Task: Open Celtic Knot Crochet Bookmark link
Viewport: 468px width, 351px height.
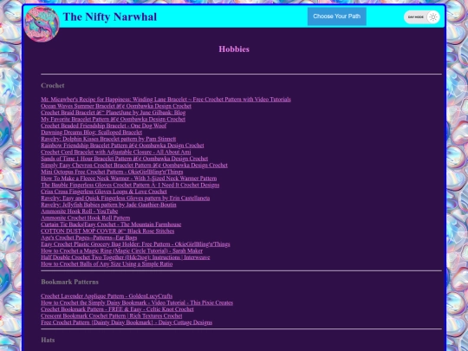Action: 117,309
